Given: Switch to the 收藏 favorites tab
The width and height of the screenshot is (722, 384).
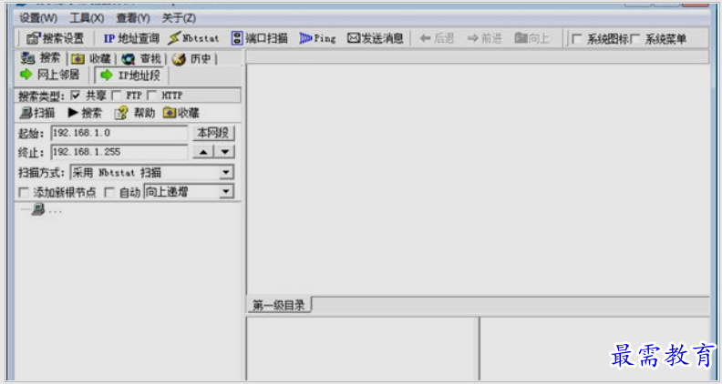Looking at the screenshot, I should click(x=91, y=58).
